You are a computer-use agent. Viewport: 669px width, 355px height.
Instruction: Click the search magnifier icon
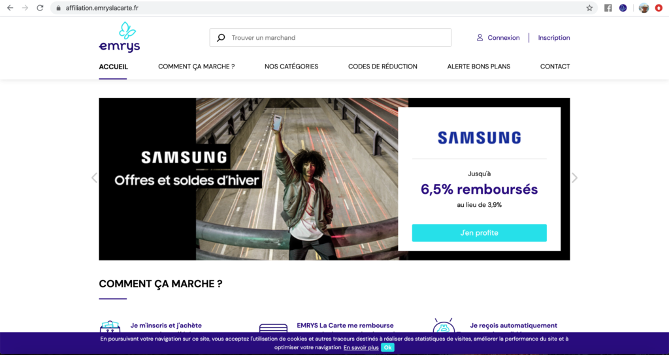(221, 37)
